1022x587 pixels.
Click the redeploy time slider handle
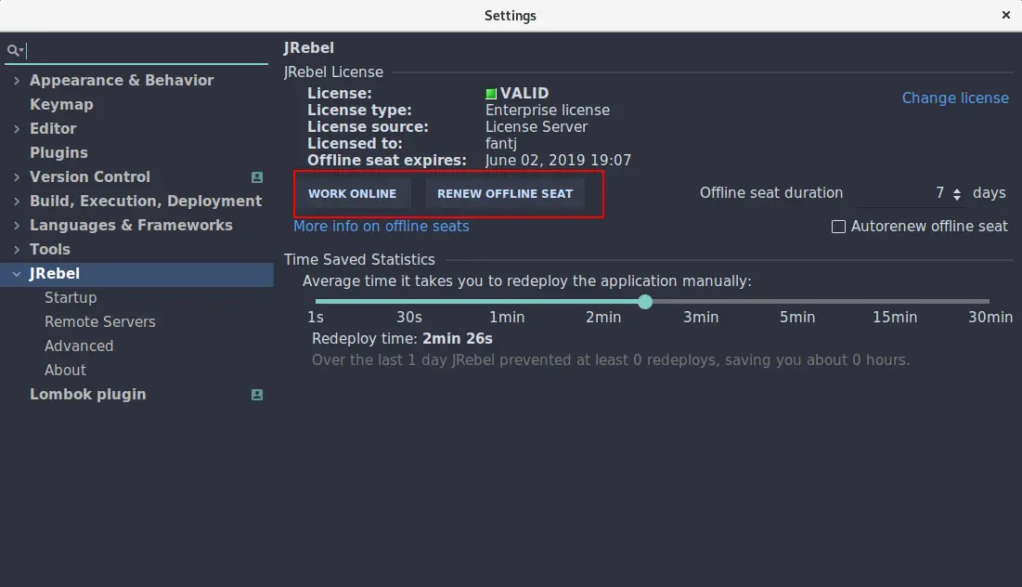(x=645, y=302)
